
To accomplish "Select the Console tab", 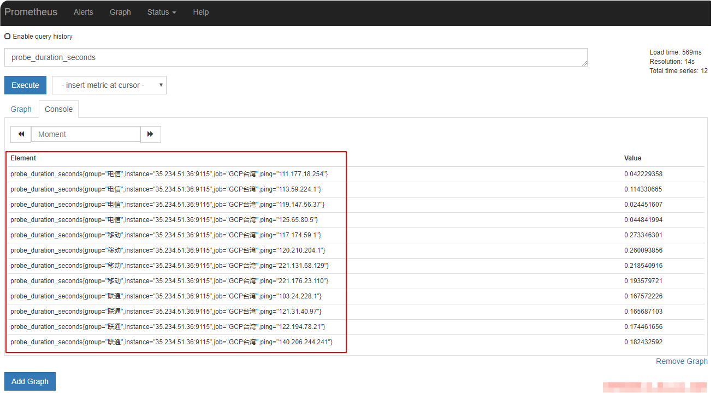I will pos(58,109).
